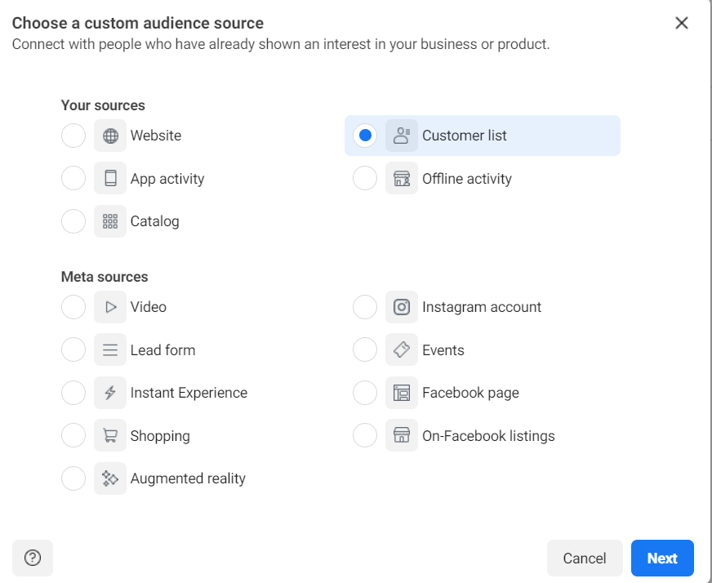Click the 'Video' label text
Screen dimensions: 712x583
point(149,307)
